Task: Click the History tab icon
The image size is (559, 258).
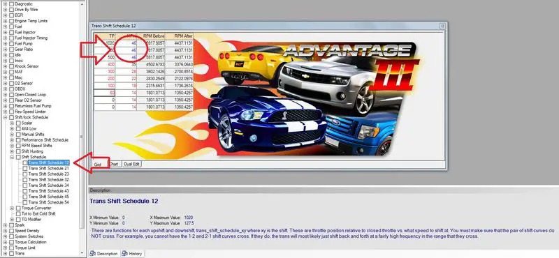Action: point(125,253)
